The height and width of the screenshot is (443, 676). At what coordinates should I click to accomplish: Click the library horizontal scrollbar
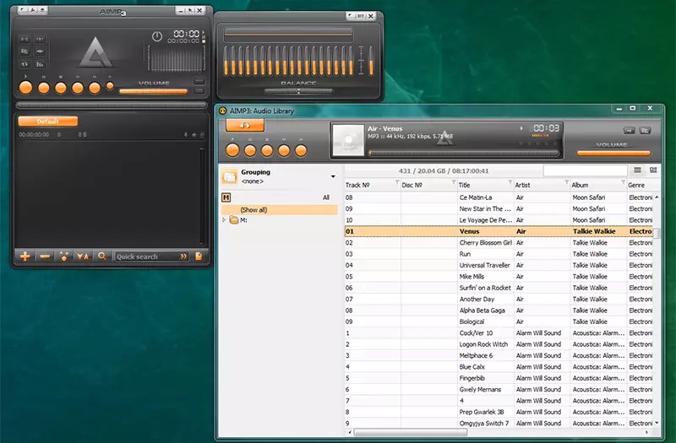(x=411, y=432)
